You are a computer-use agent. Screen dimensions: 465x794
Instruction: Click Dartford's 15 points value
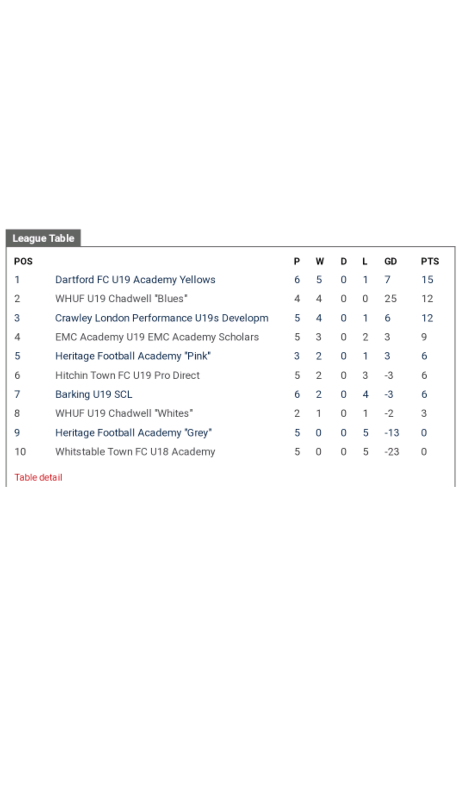tap(427, 280)
